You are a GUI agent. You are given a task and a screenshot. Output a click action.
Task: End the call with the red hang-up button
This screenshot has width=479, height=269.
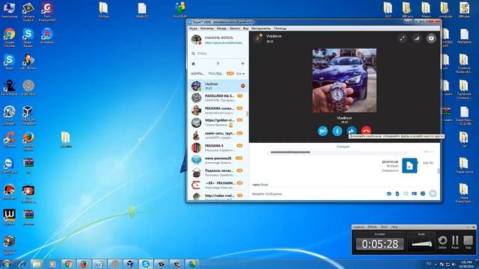coord(366,131)
